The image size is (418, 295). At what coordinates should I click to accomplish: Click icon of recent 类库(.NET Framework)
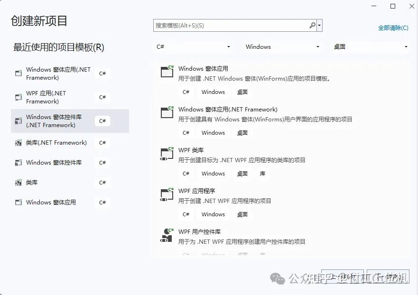tap(19, 143)
